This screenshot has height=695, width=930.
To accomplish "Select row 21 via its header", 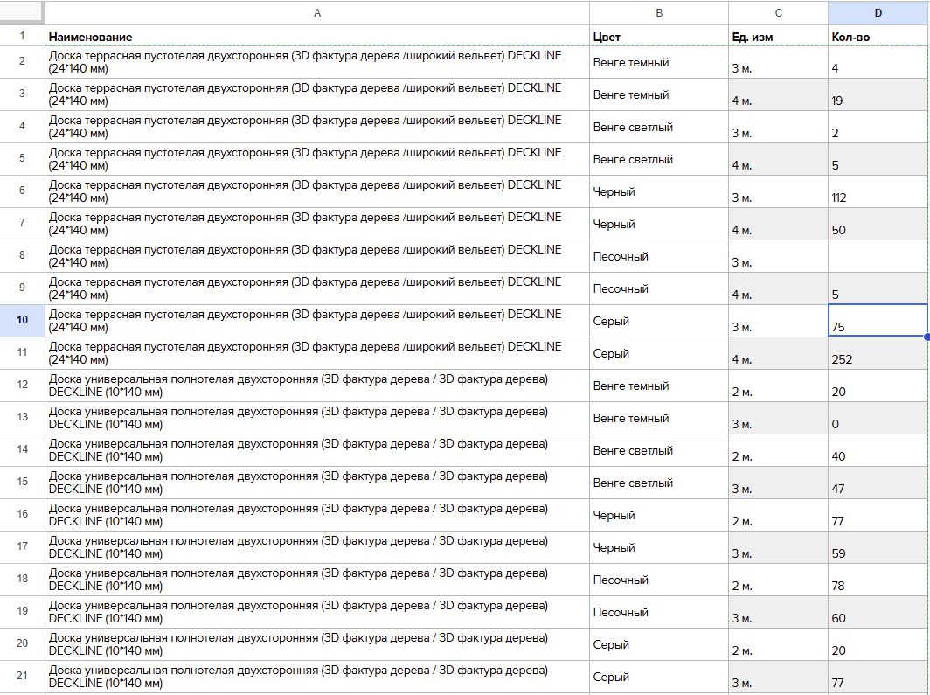I will [x=22, y=677].
